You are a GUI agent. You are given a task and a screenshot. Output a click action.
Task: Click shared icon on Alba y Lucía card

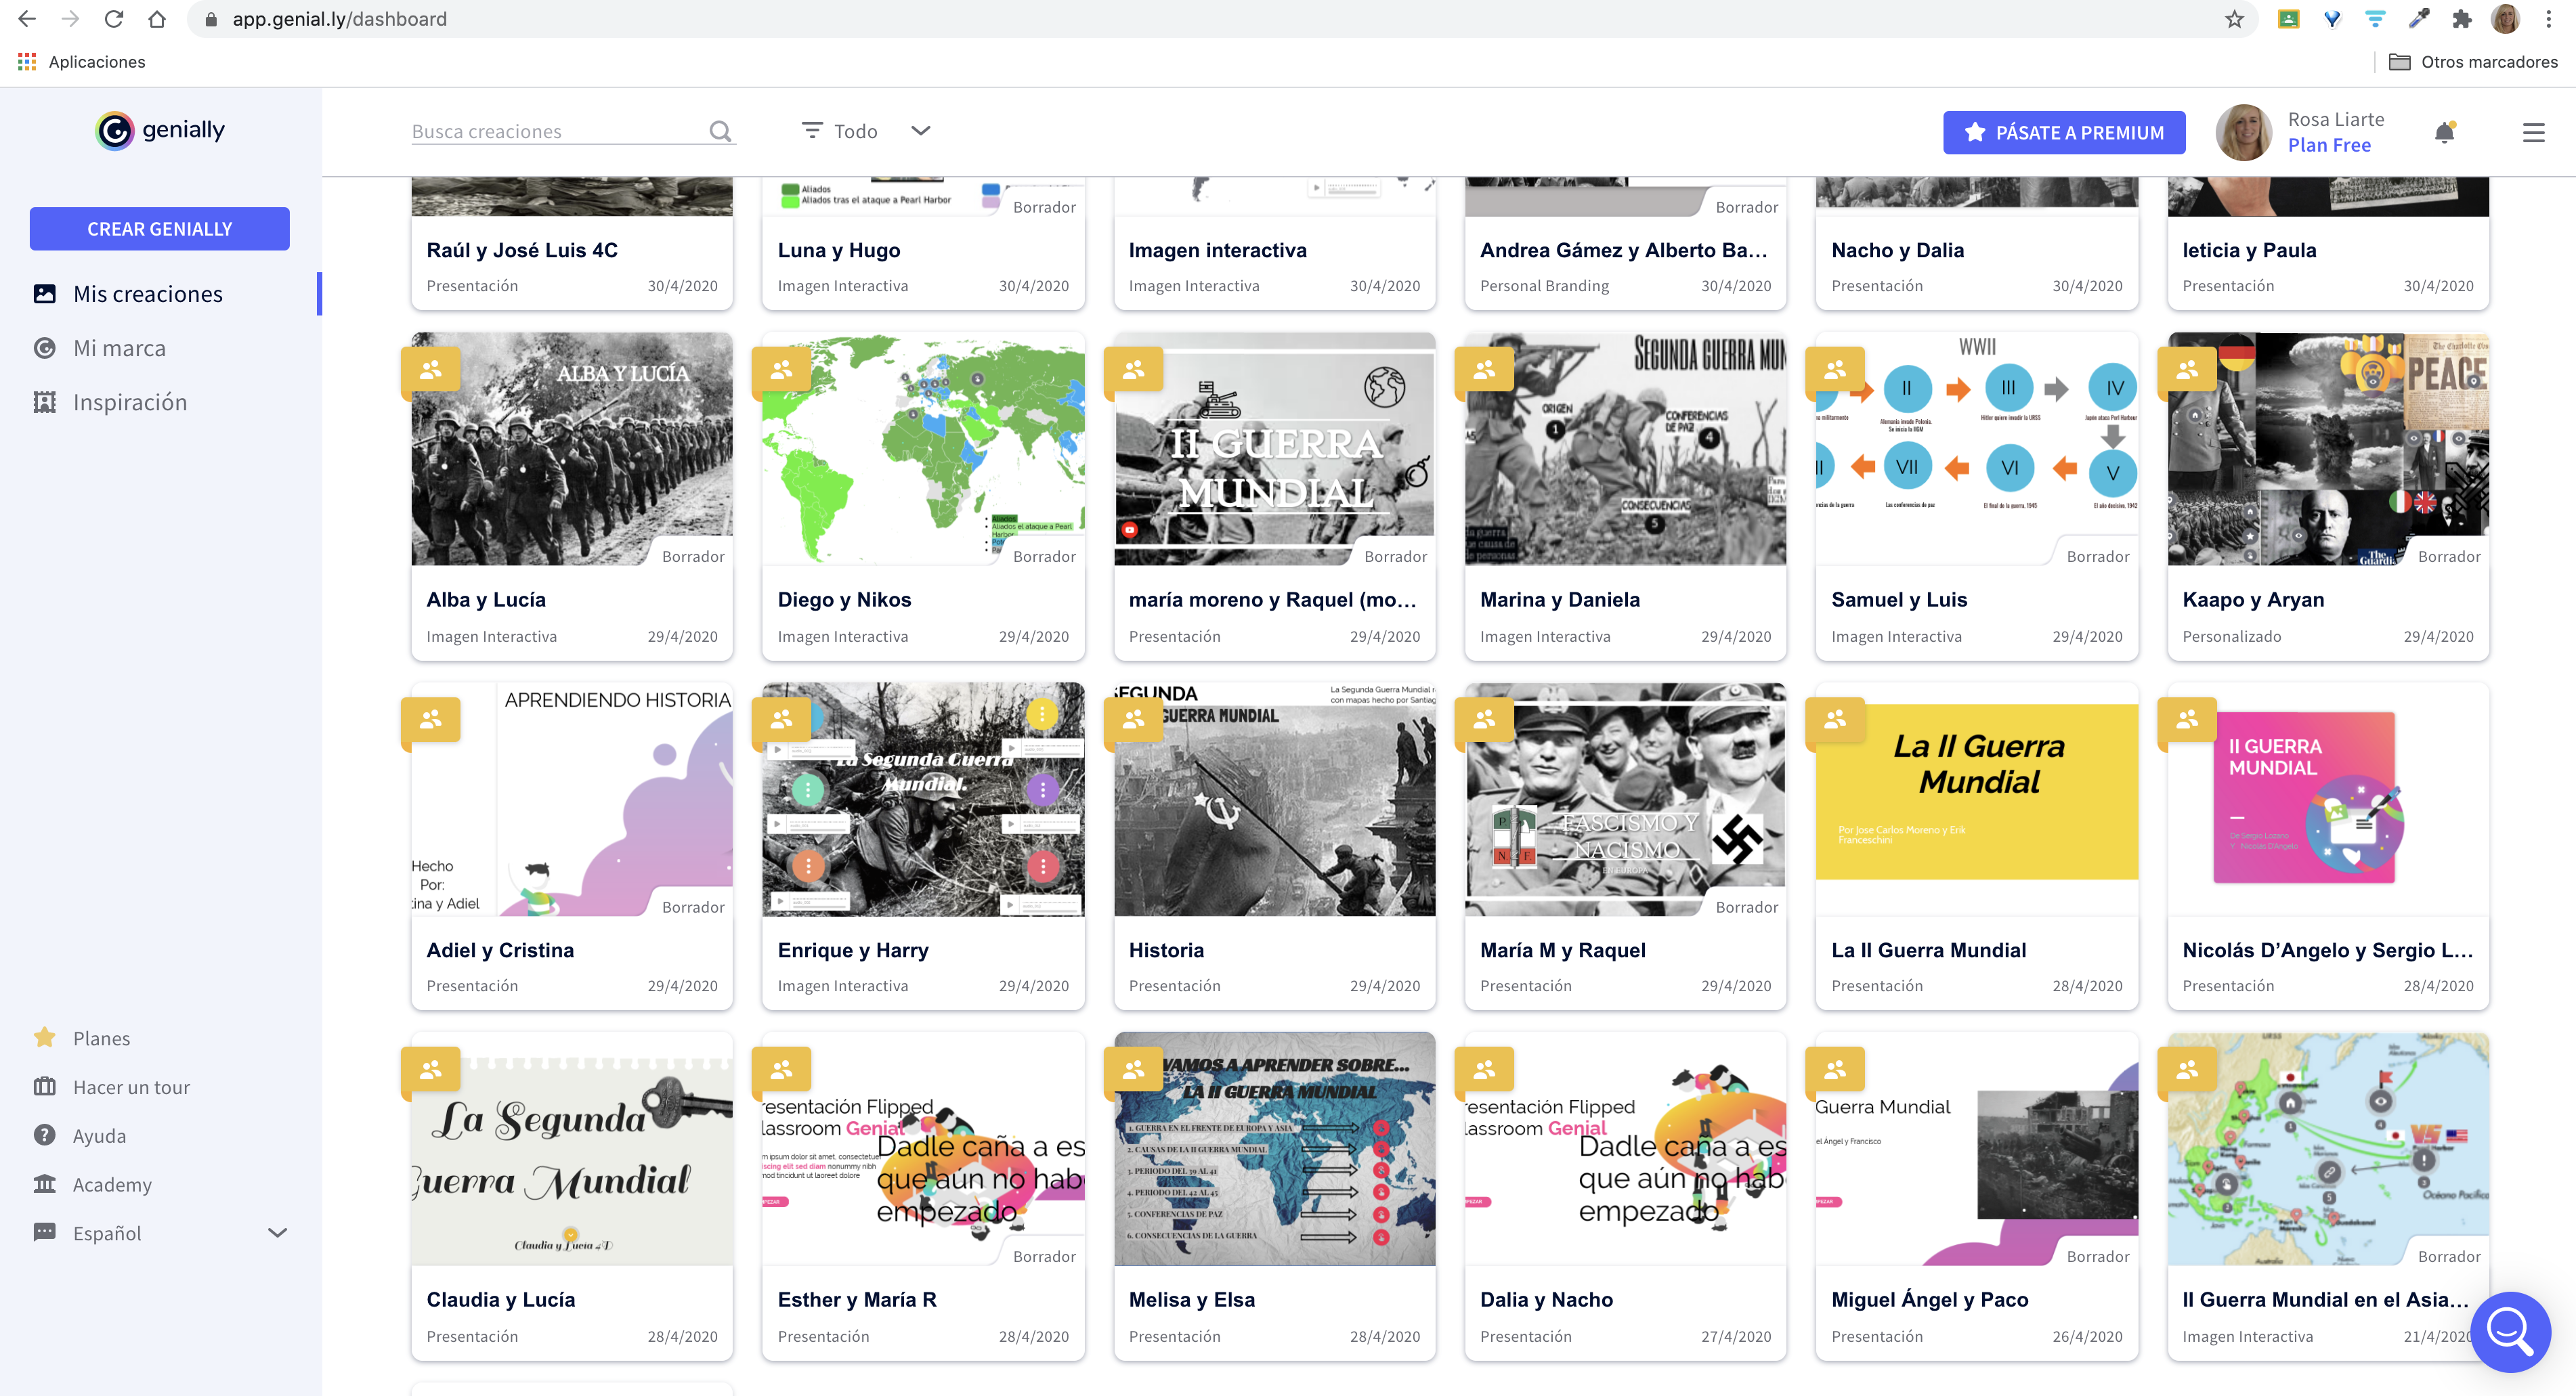click(x=431, y=371)
